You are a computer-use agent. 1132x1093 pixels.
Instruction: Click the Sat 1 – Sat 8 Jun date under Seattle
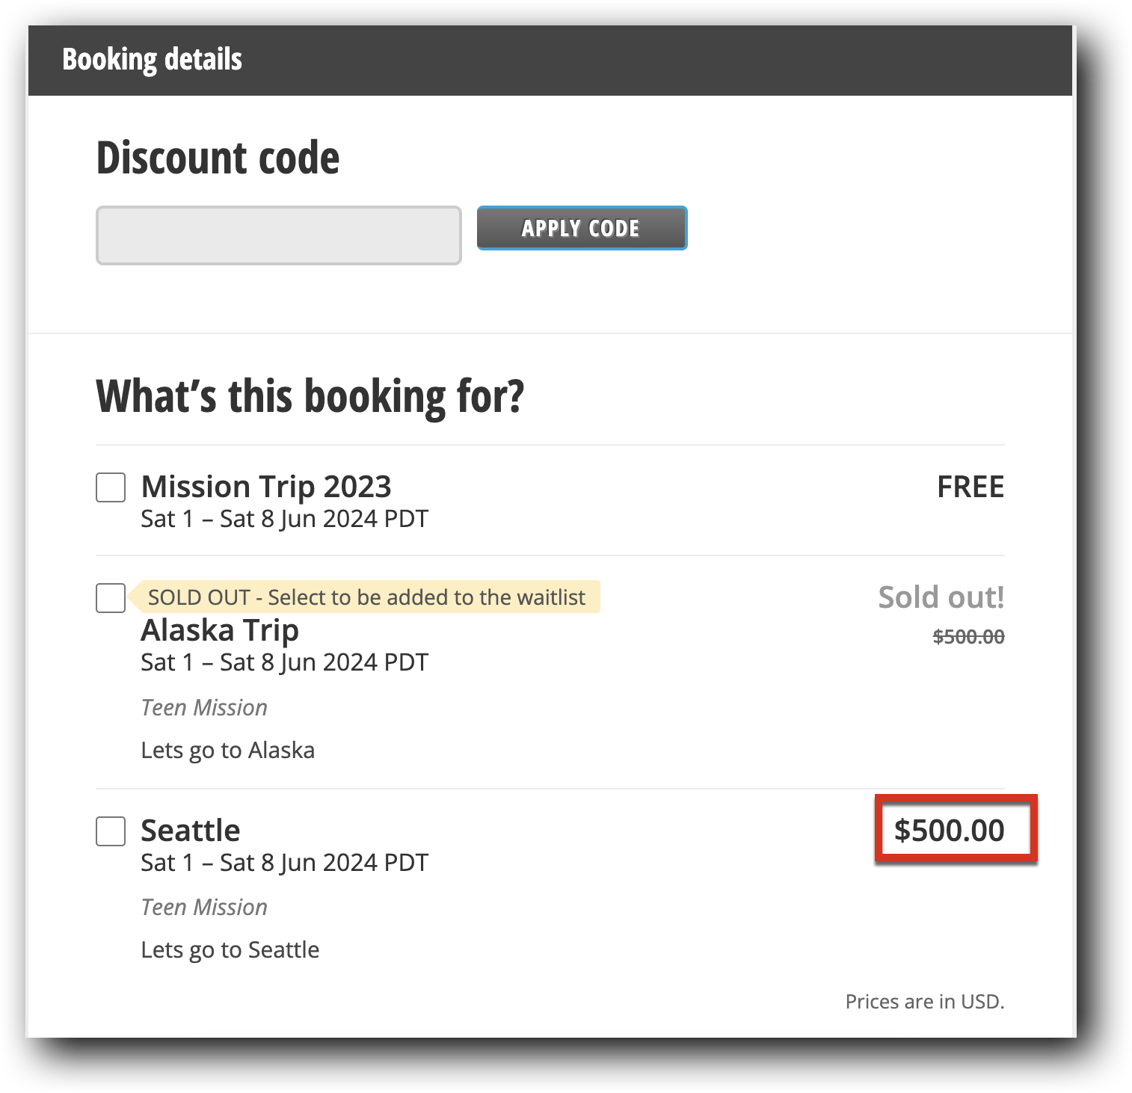tap(283, 862)
